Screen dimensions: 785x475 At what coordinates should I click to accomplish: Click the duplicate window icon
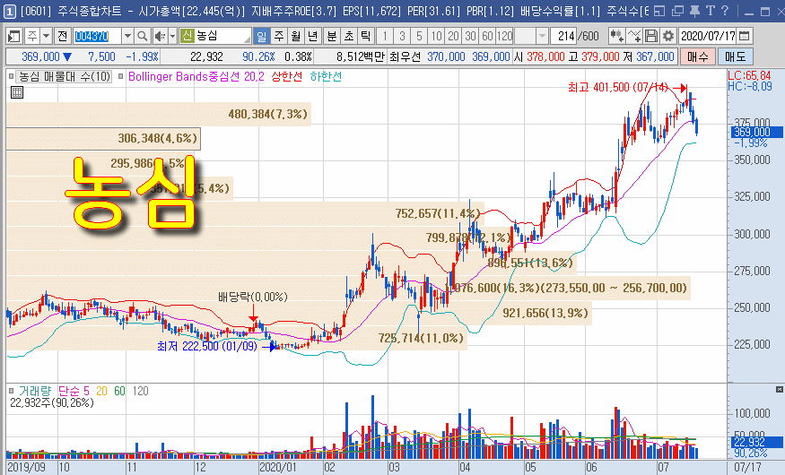(677, 11)
